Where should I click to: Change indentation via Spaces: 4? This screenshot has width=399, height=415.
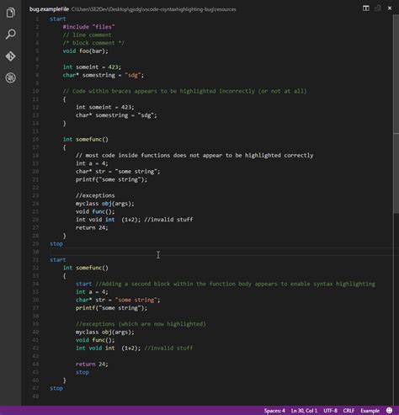274,411
